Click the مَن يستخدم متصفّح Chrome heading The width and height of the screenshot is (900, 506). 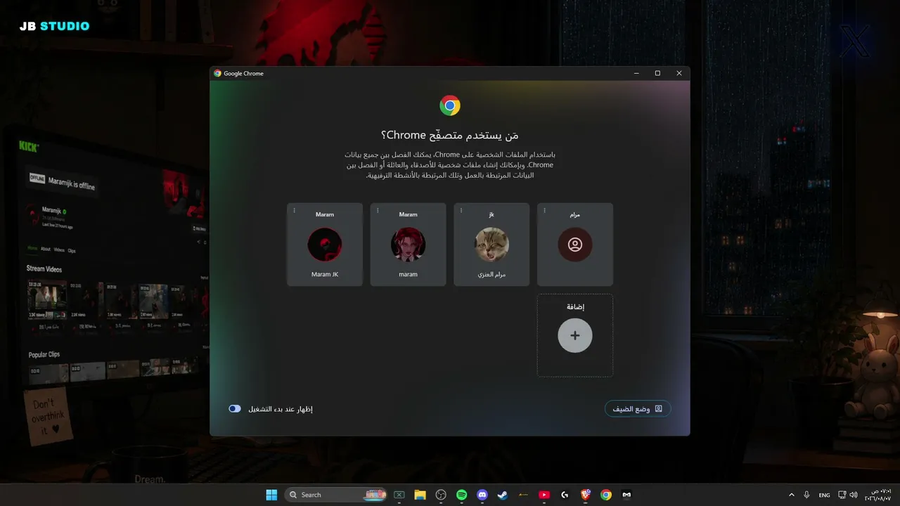pyautogui.click(x=450, y=135)
